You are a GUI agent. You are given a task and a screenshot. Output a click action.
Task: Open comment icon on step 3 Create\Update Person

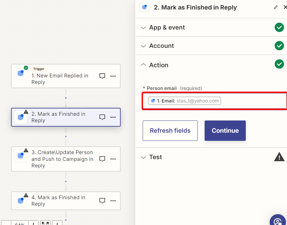[x=102, y=159]
